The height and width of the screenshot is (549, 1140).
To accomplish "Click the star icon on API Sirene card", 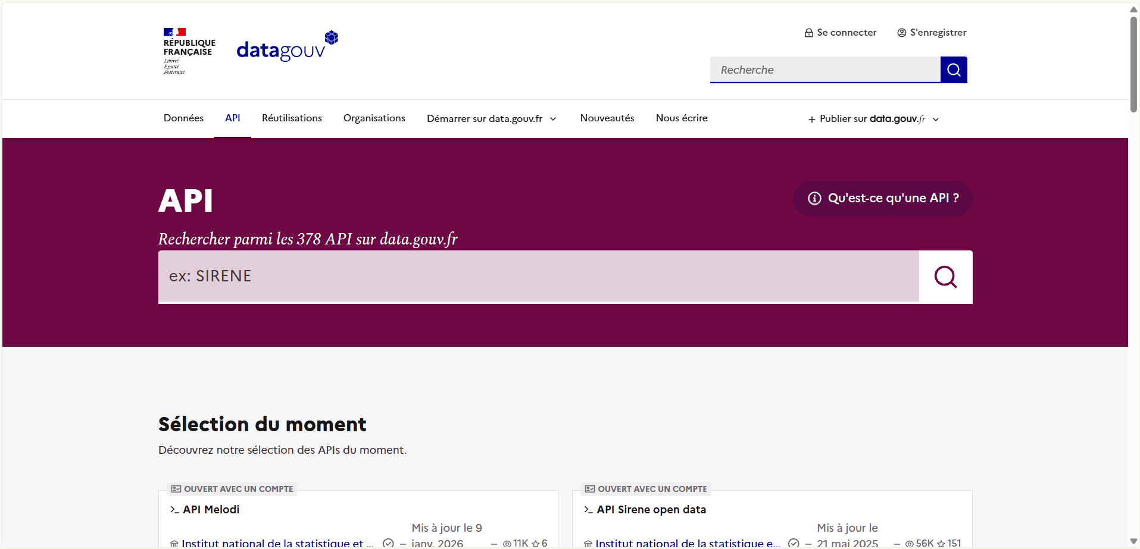I will click(941, 544).
